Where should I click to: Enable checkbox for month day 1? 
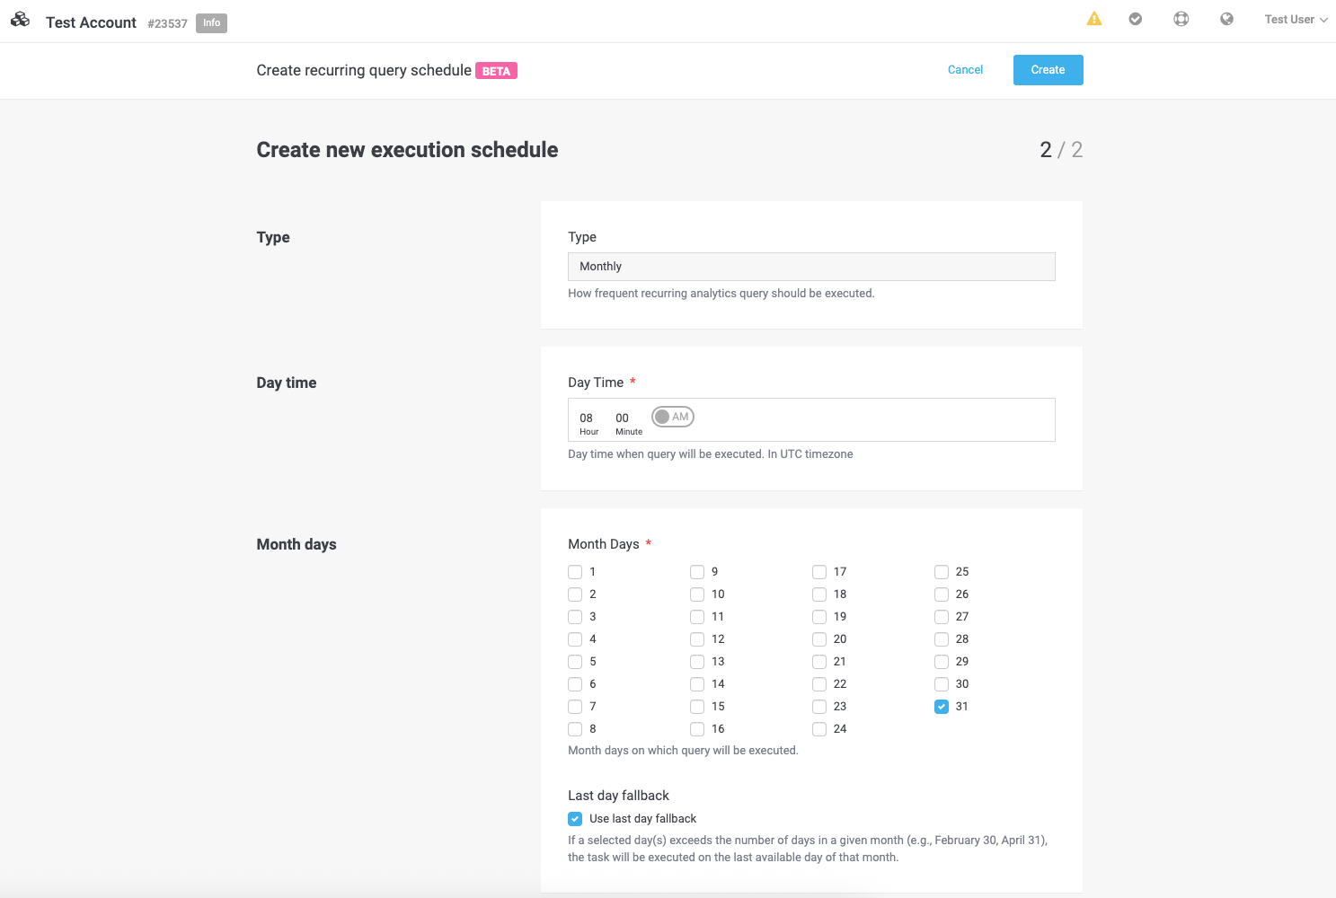coord(575,571)
